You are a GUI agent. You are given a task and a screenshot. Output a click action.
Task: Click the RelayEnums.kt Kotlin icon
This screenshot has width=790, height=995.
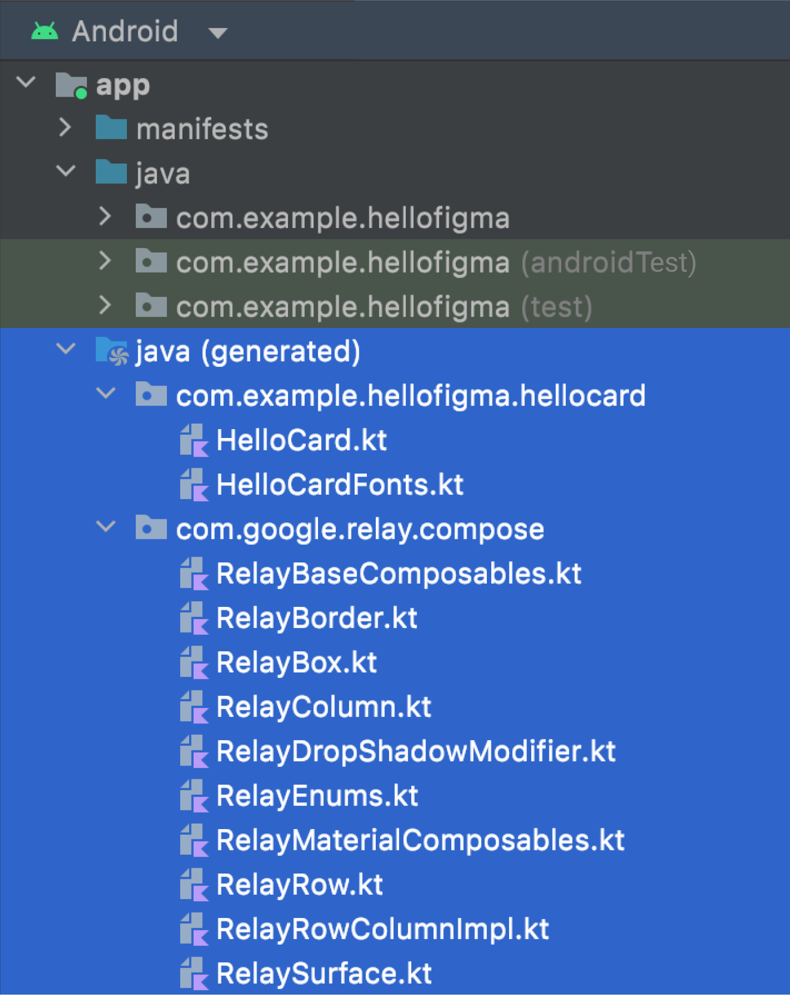pos(194,796)
